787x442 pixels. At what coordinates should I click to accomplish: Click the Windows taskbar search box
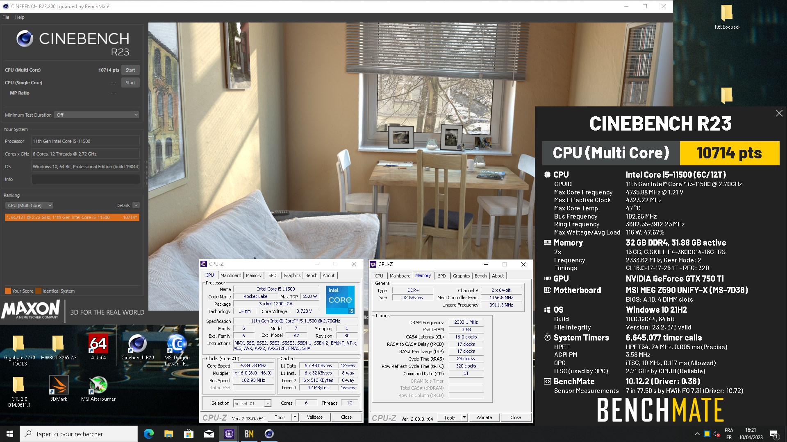(x=79, y=434)
